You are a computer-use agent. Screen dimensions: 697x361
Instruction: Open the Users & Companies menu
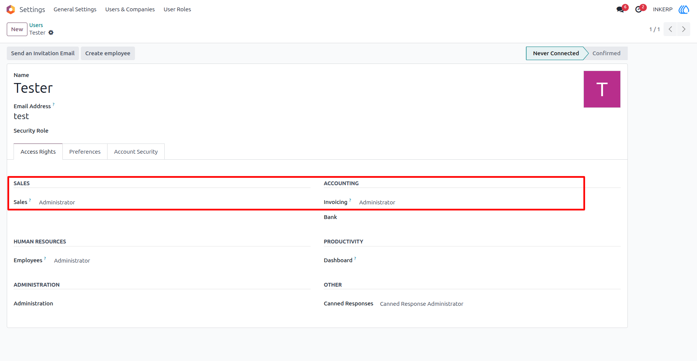point(130,9)
